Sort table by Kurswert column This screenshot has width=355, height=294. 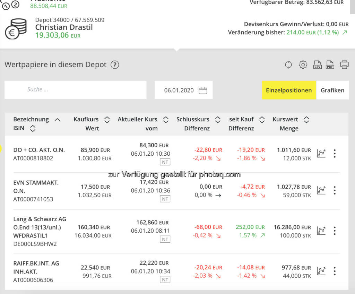click(306, 120)
